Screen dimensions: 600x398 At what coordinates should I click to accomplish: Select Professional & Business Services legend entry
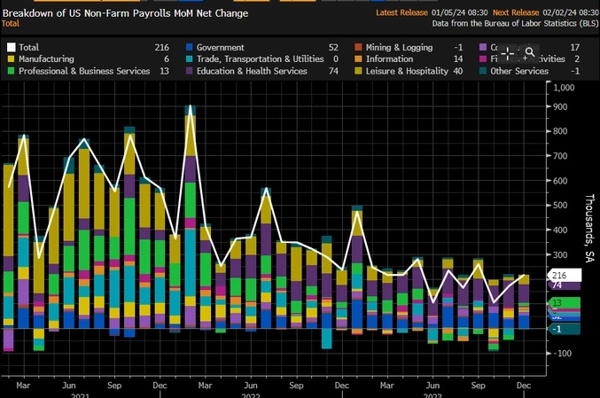[x=83, y=71]
